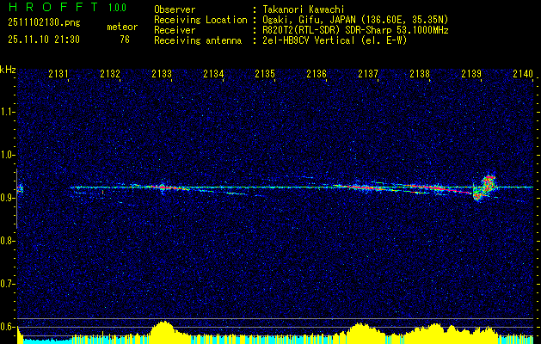Image resolution: width=541 pixels, height=344 pixels.
Task: Click the Receiving Location label
Action: tap(200, 20)
